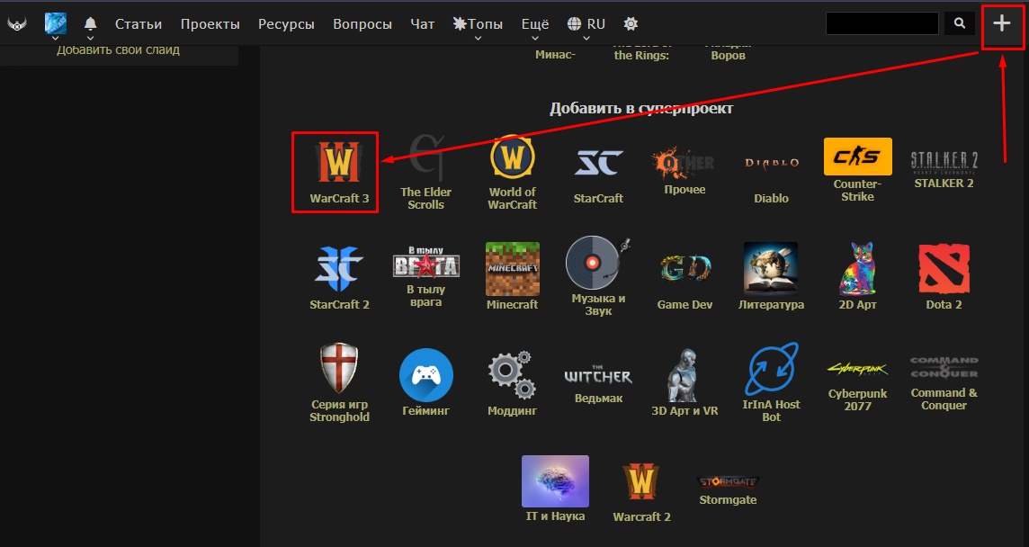
Task: Select the Dota 2 project icon
Action: (x=944, y=269)
